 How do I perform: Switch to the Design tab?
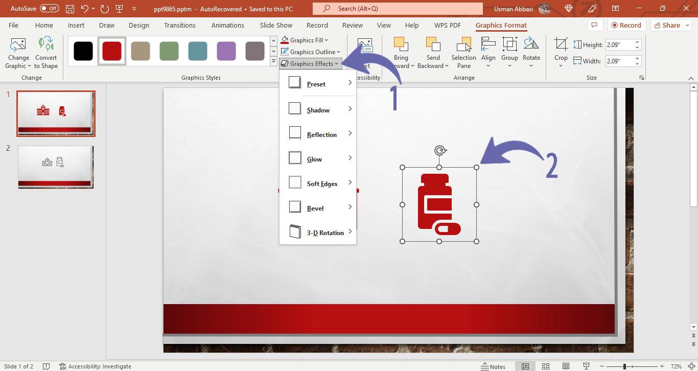pyautogui.click(x=139, y=25)
